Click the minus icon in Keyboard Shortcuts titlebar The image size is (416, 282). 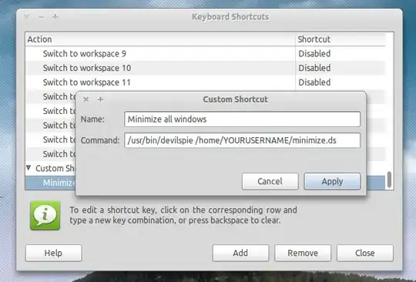coord(41,17)
